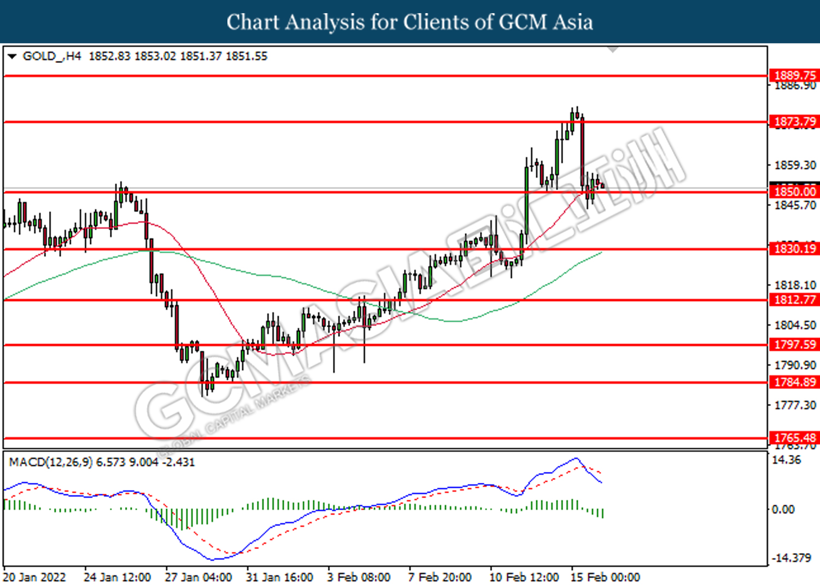Click the OHLC values 1852.83 1853.02 1851.37 1851.55
Viewport: 820px width, 585px height.
178,56
